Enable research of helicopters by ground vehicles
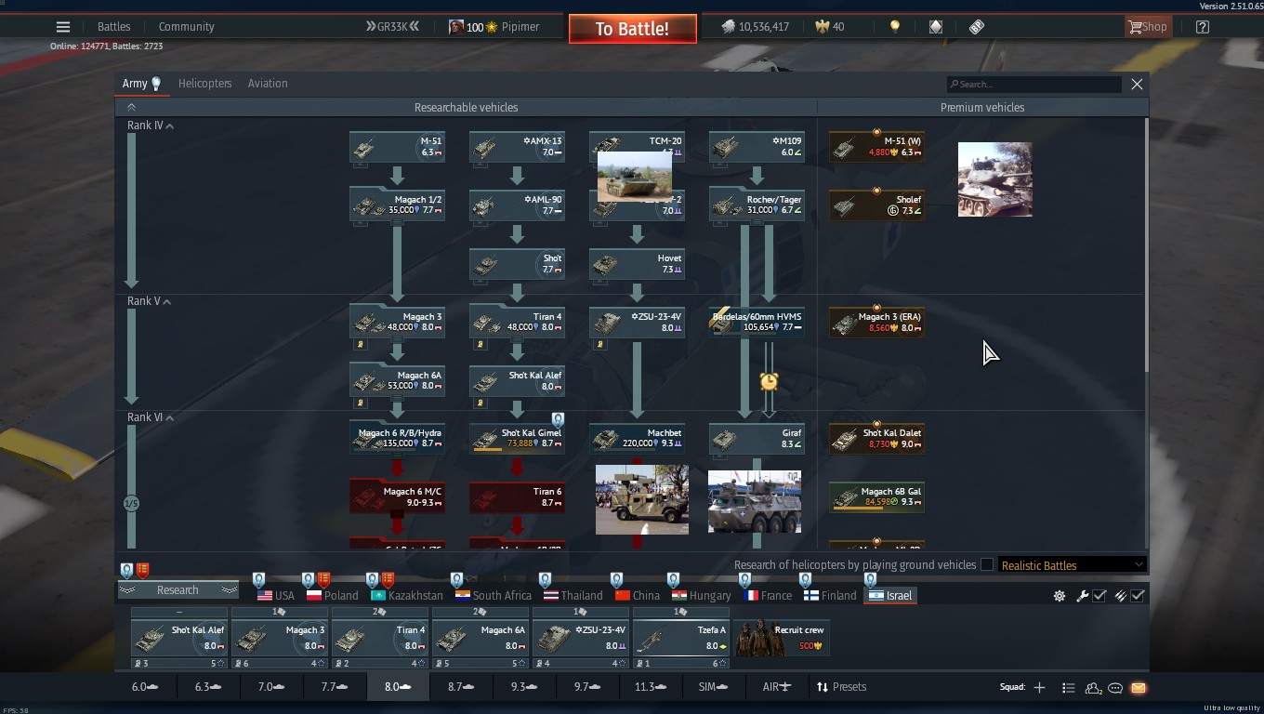This screenshot has width=1264, height=714. click(987, 564)
